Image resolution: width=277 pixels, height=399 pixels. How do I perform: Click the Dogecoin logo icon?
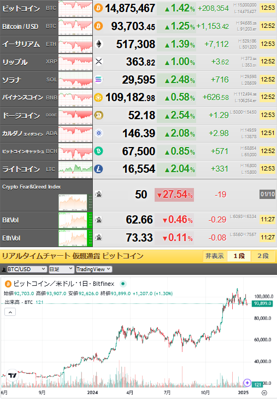click(x=98, y=115)
